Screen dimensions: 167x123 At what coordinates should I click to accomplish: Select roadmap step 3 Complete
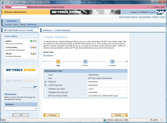point(112,62)
